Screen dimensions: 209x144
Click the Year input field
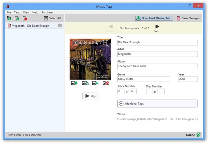point(188,79)
